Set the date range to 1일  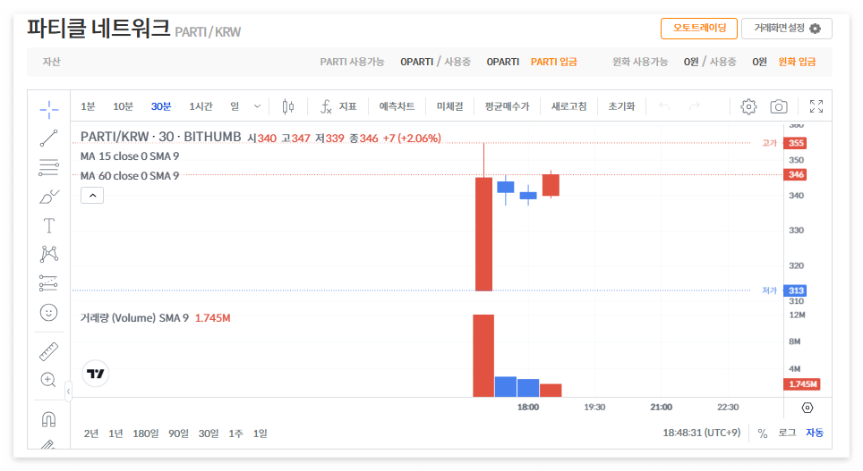pyautogui.click(x=261, y=433)
